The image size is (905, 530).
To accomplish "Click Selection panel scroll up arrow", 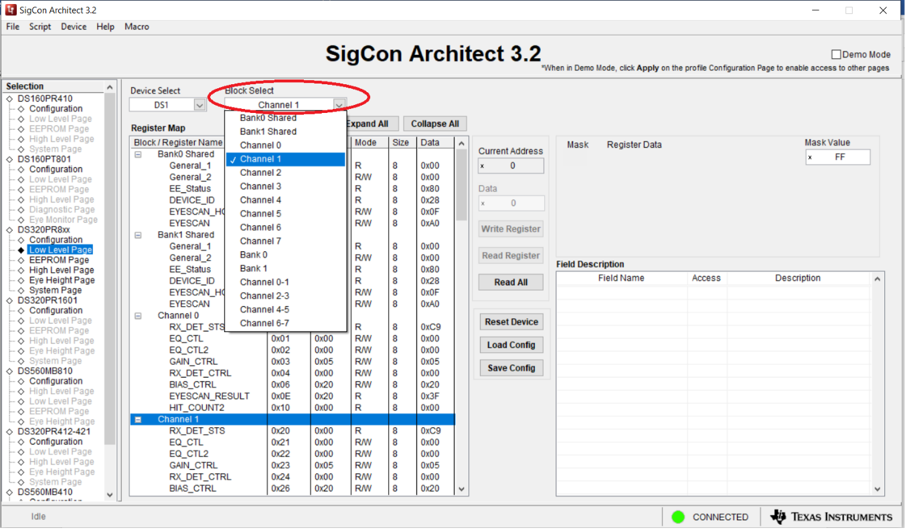I will pyautogui.click(x=110, y=87).
